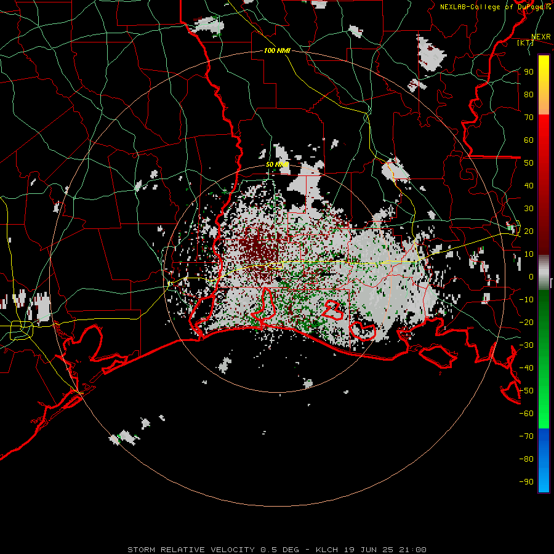Viewport: 554px width, 554px height.
Task: Click the "NEXR" label above the scale
Action: pos(541,37)
